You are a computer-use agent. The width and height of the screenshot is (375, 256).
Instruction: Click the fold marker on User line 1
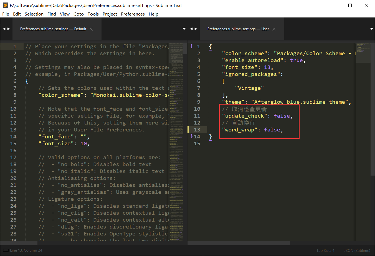click(x=191, y=46)
